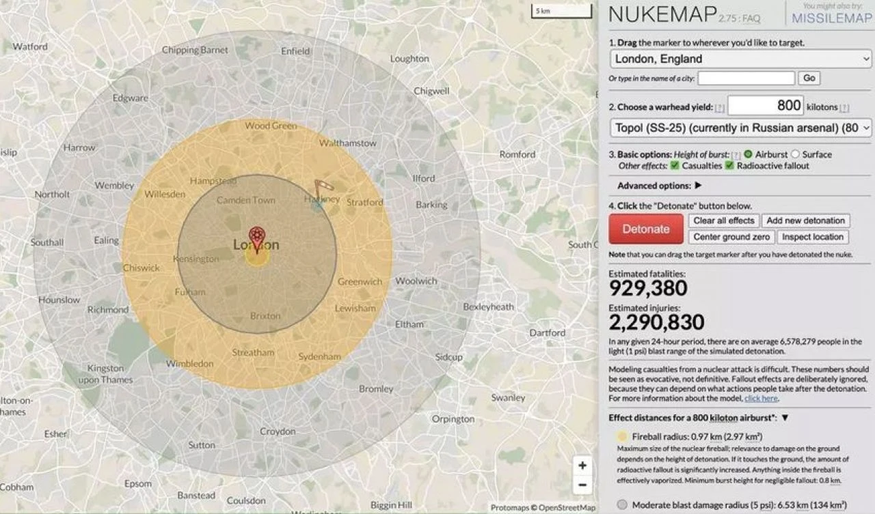Open the Topol (SS-25) preset dropdown
The width and height of the screenshot is (875, 514).
(740, 128)
